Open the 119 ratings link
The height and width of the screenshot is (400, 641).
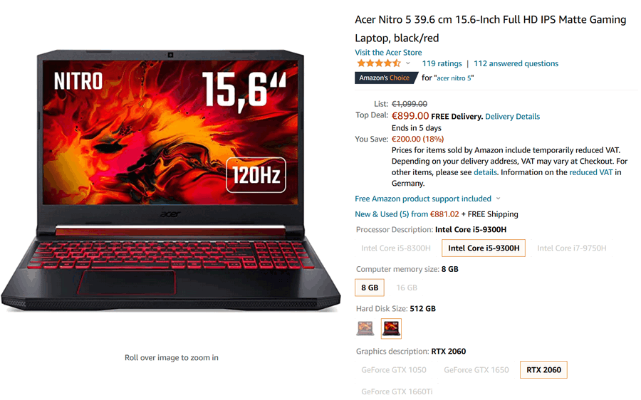pos(442,63)
